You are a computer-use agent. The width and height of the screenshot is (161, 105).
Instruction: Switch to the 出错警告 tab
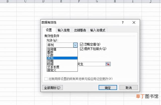[80, 30]
